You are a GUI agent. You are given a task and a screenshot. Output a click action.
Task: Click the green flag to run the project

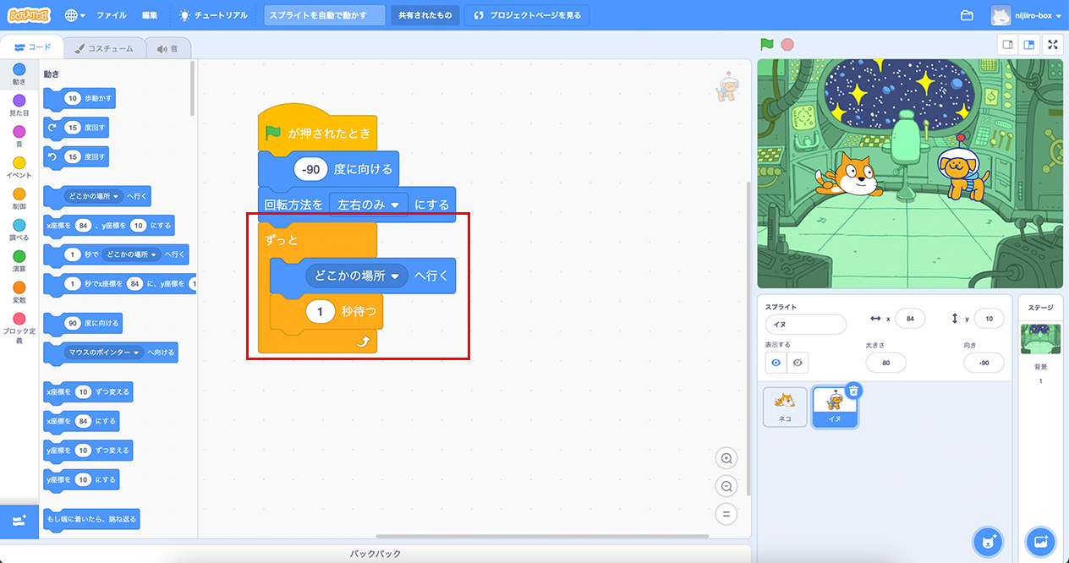(766, 45)
